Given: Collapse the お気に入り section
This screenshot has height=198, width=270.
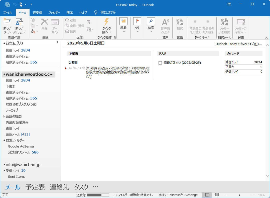Looking at the screenshot, I should coord(4,43).
